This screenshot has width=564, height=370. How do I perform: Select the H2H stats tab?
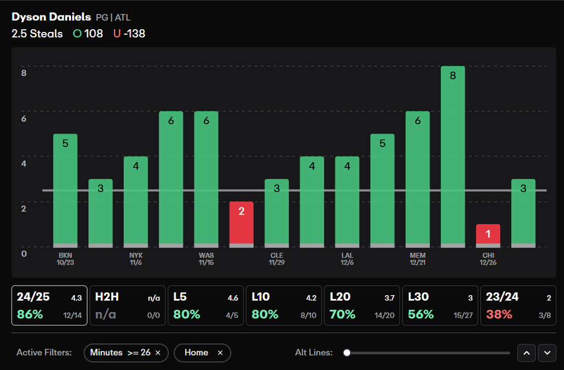127,305
